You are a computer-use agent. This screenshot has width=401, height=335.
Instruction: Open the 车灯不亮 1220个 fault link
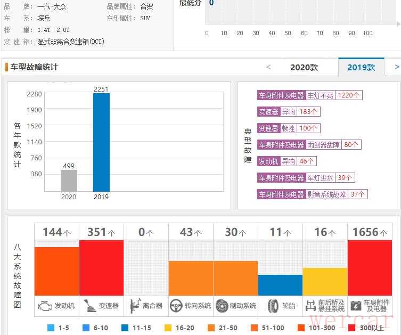pyautogui.click(x=335, y=95)
